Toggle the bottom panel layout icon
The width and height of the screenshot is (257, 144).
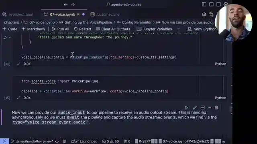211,4
